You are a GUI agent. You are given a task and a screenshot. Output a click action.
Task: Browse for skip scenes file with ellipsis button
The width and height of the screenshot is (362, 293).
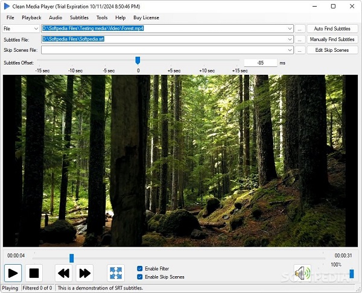coord(300,50)
